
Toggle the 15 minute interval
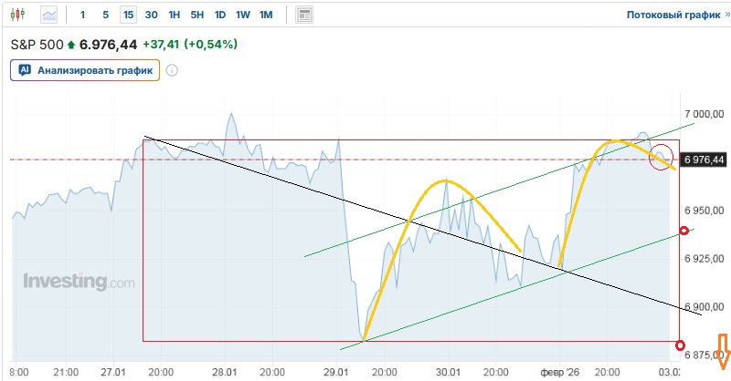[128, 15]
